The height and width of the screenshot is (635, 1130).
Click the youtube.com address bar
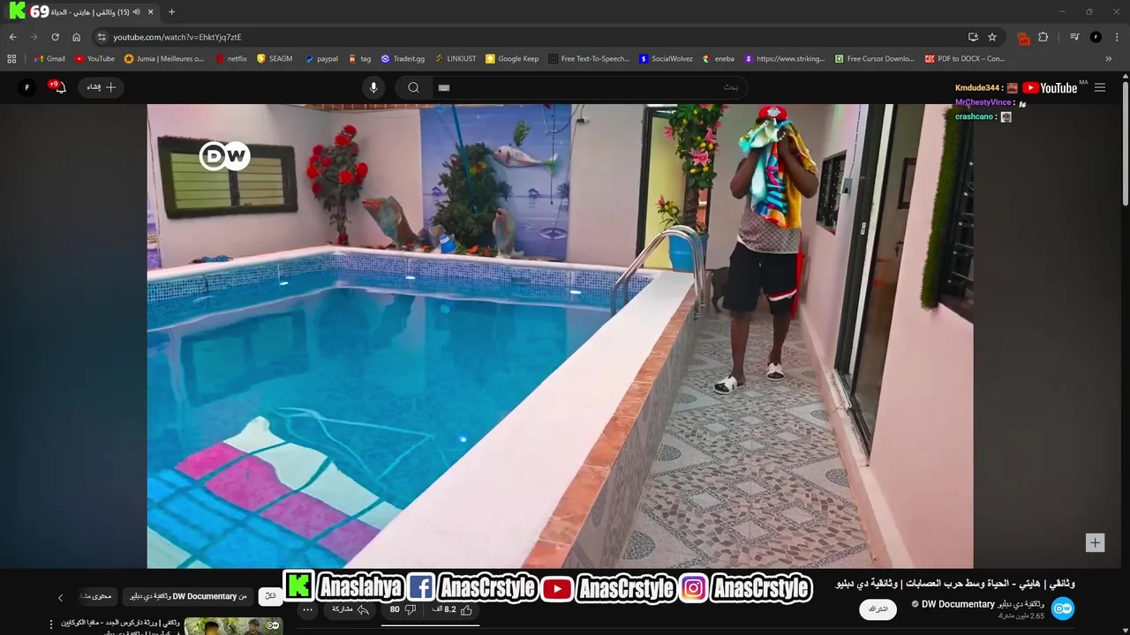pyautogui.click(x=530, y=37)
